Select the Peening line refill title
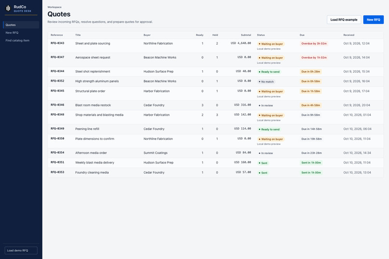 [x=87, y=129]
